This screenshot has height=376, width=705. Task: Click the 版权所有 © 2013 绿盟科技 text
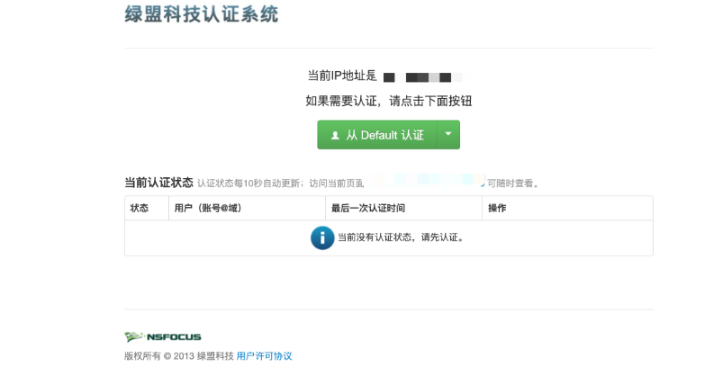click(179, 356)
